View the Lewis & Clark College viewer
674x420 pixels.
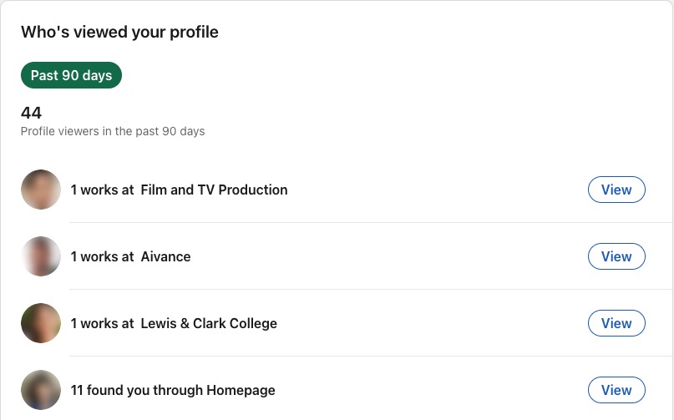(x=616, y=323)
